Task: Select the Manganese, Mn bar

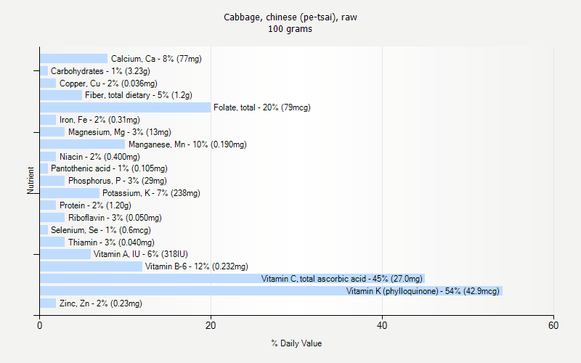Action: coord(82,144)
